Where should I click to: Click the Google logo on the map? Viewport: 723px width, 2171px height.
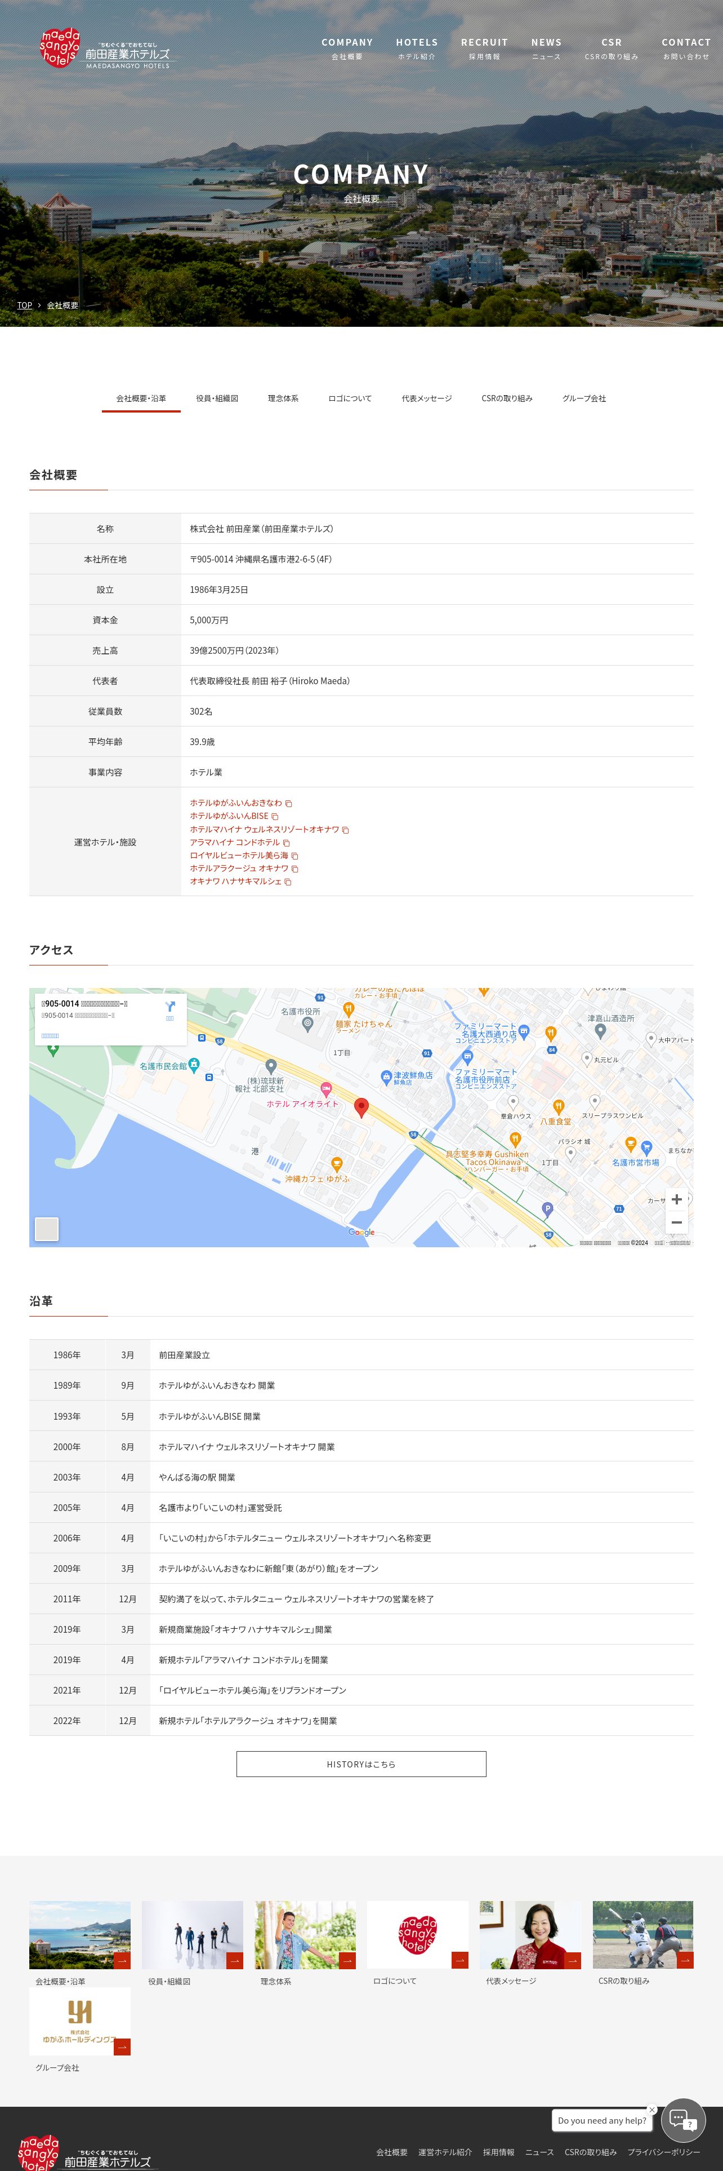pyautogui.click(x=362, y=1232)
